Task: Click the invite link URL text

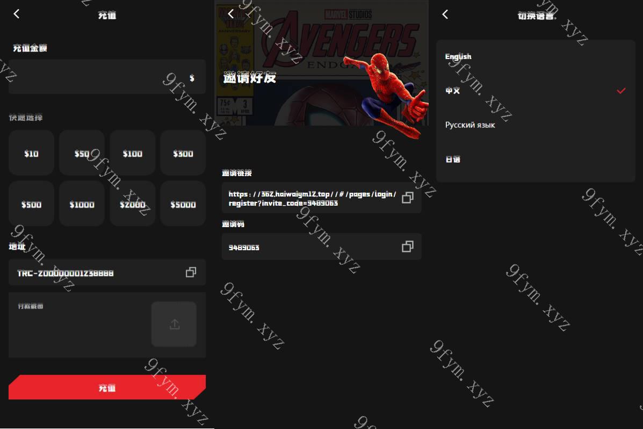Action: (312, 198)
